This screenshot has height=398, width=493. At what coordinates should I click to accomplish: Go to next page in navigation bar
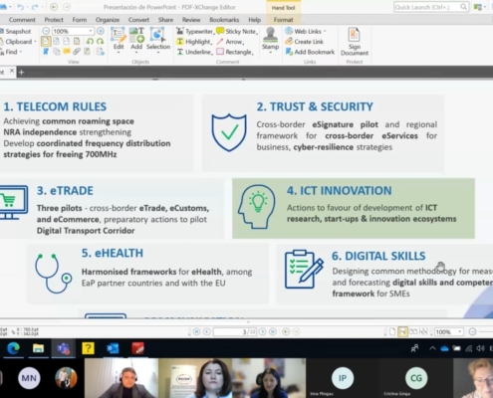(262, 331)
